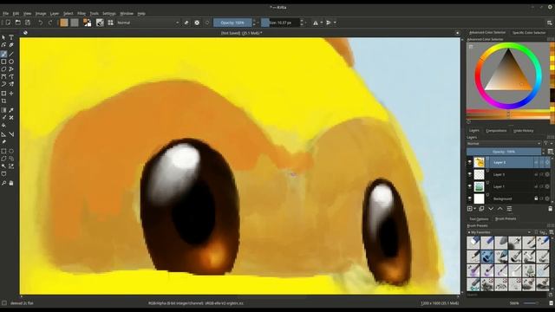Select the Fill bucket tool
This screenshot has height=312, width=555.
click(x=3, y=126)
